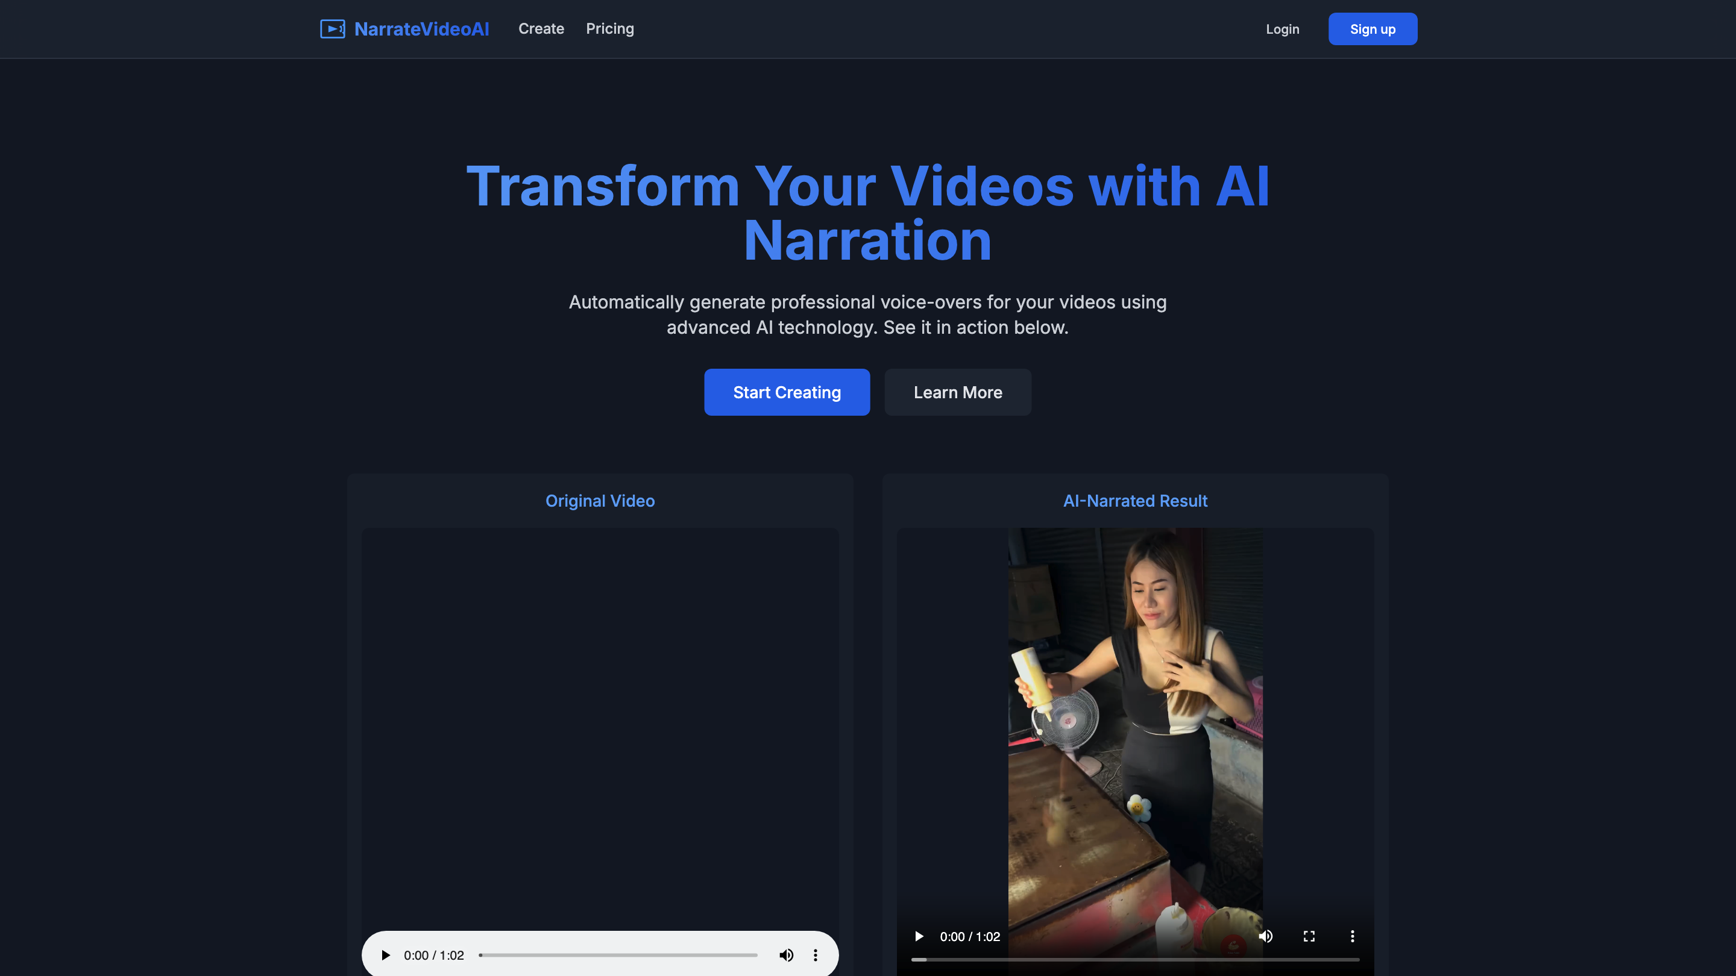Select Create in the navigation bar
Viewport: 1736px width, 976px height.
[541, 28]
